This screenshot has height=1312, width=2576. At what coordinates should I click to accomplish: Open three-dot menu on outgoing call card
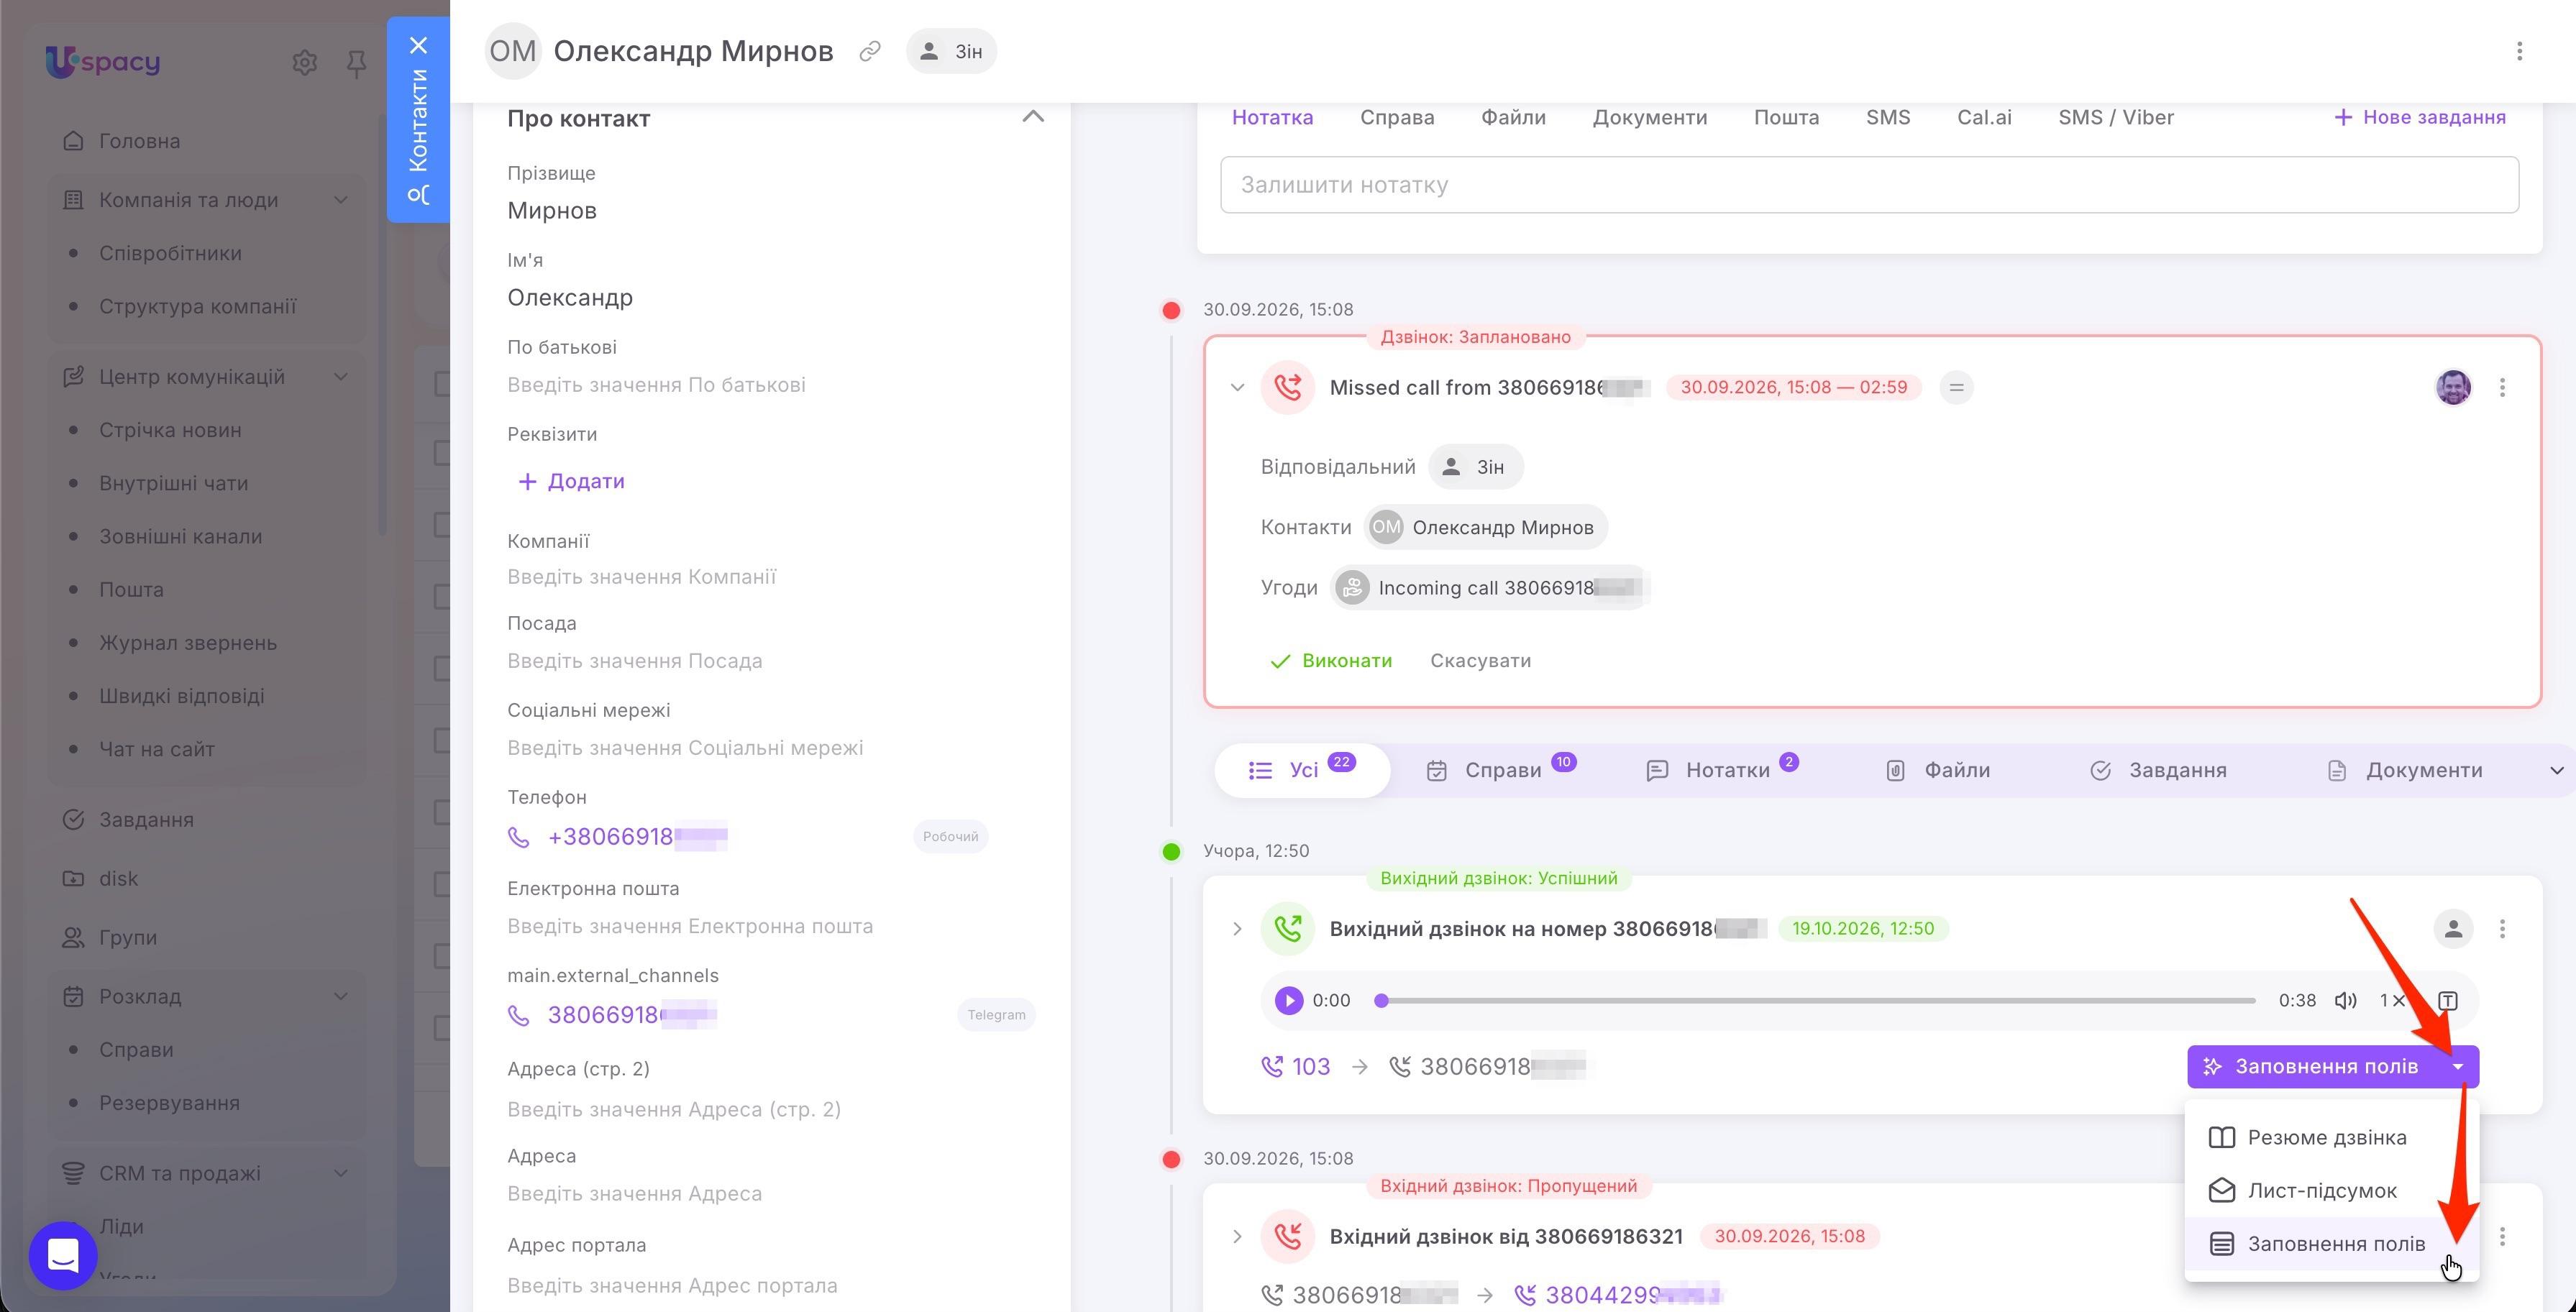tap(2502, 929)
